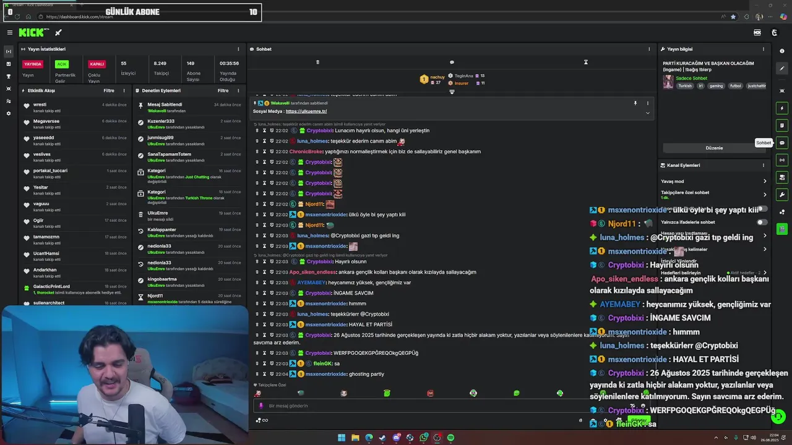Toggle the lightning activity feed panel icon
The width and height of the screenshot is (792, 445).
click(782, 108)
